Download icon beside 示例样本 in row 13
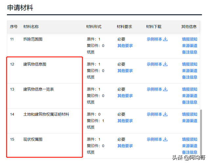This screenshot has height=165, width=210. click(x=165, y=89)
